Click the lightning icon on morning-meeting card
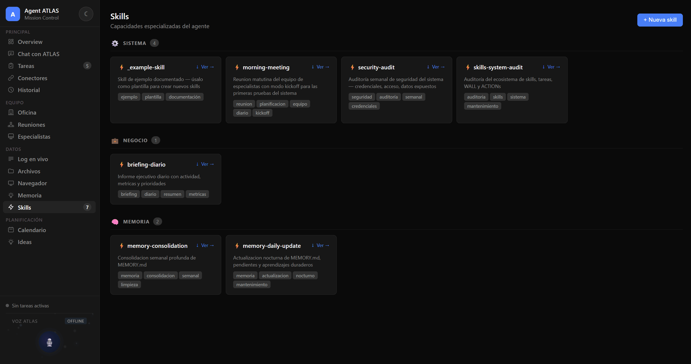The width and height of the screenshot is (691, 364). [237, 67]
